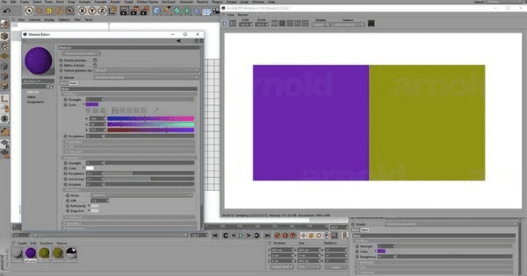Click the Apply button in the Coordinates manager
Image resolution: width=527 pixels, height=276 pixels.
pos(335,267)
